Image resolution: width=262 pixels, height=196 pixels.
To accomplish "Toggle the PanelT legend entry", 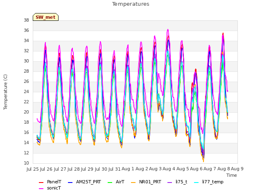I will (x=50, y=182).
